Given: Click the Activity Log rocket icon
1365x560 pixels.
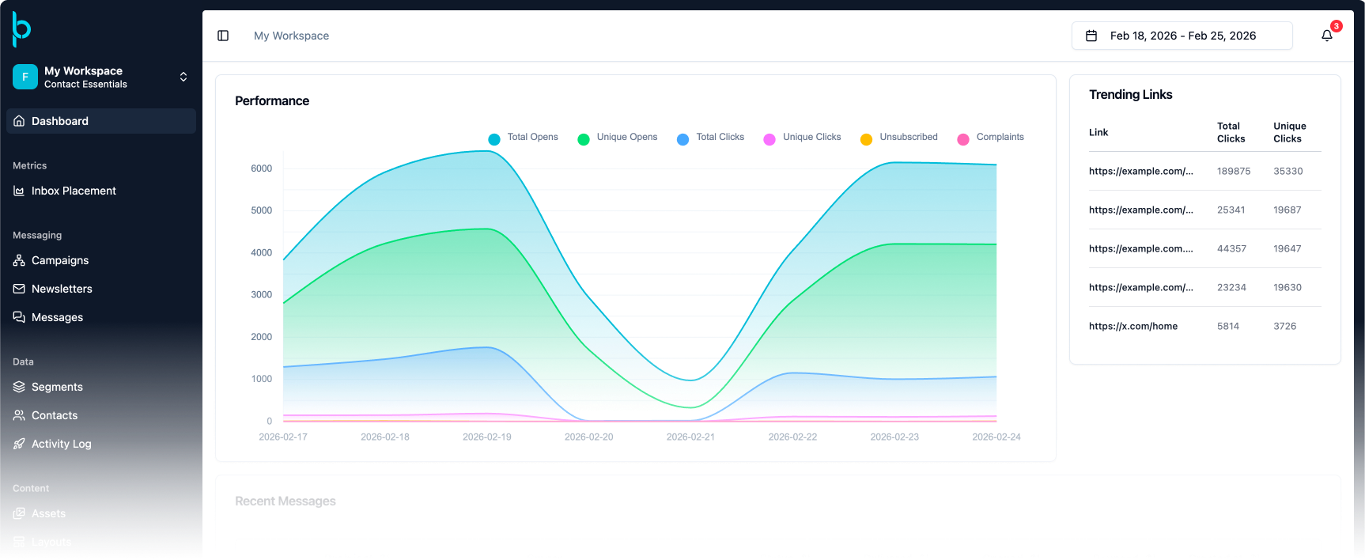Looking at the screenshot, I should pyautogui.click(x=19, y=444).
